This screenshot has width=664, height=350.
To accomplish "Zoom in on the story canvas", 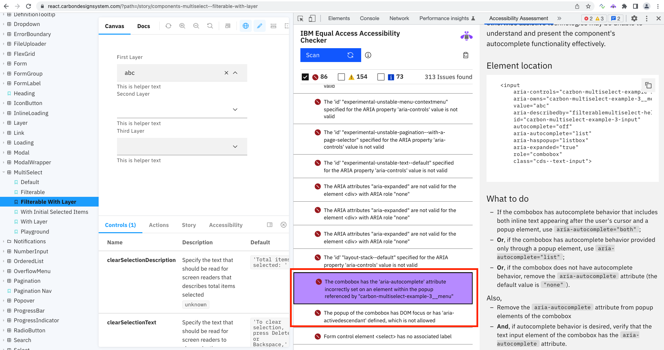I will pyautogui.click(x=182, y=26).
